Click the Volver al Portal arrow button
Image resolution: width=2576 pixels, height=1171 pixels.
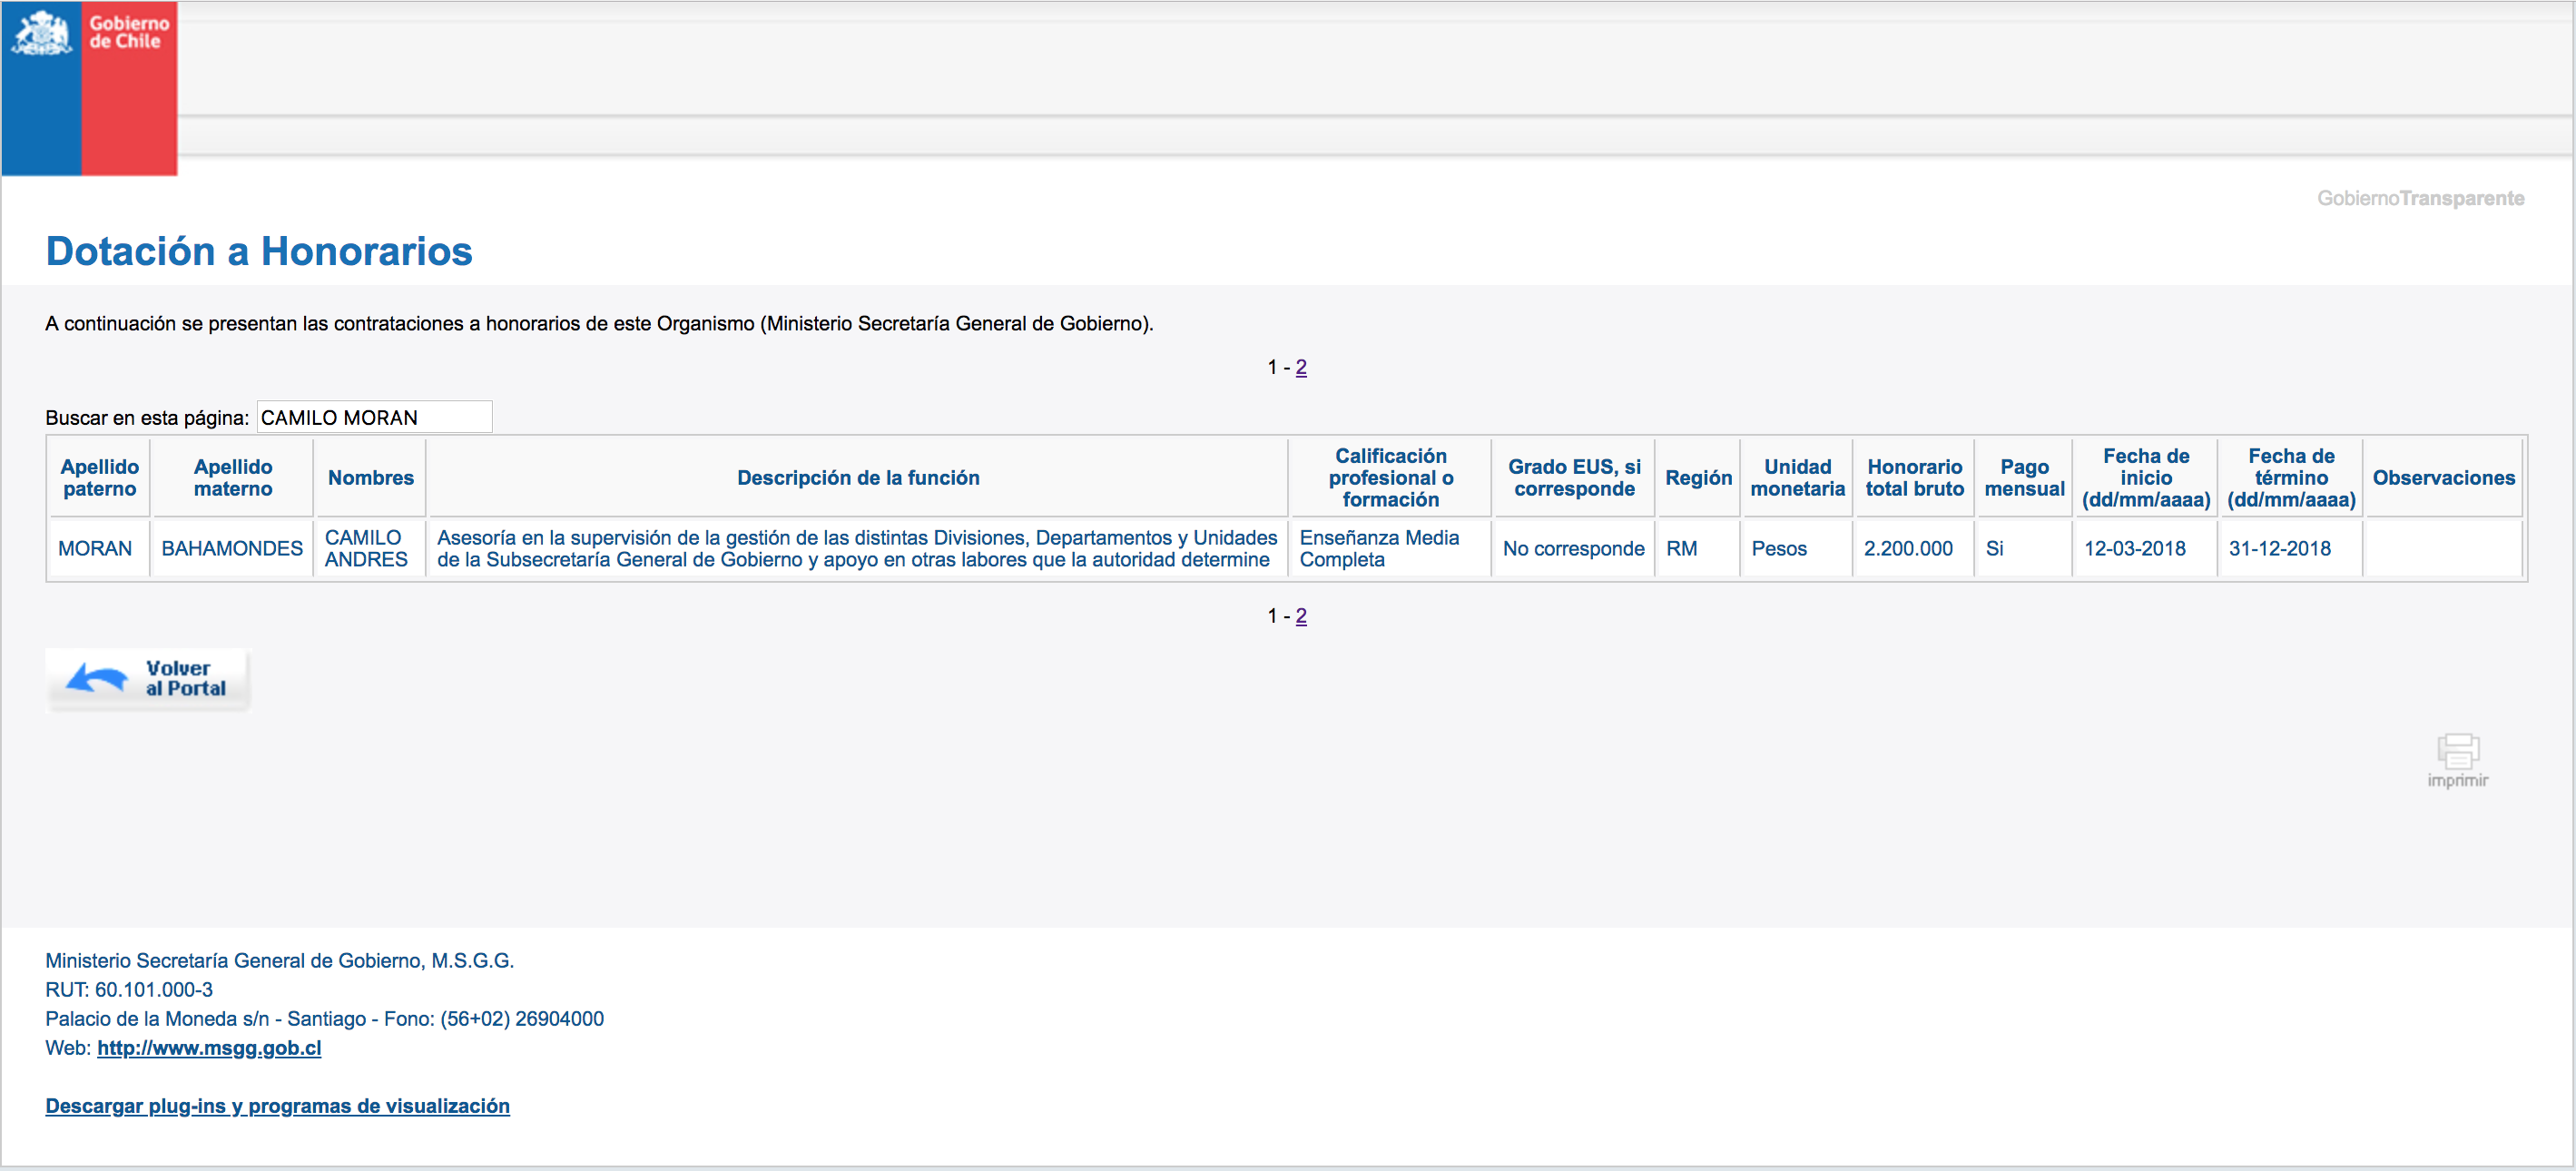click(148, 679)
